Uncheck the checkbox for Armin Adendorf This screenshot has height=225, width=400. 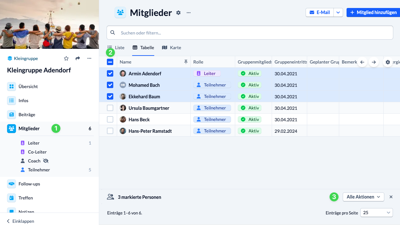click(x=110, y=74)
